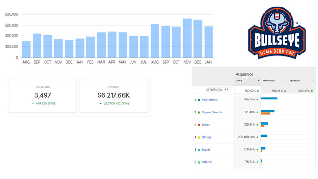Click the blue Paid Search color square
Image resolution: width=318 pixels, height=179 pixels.
(199, 100)
